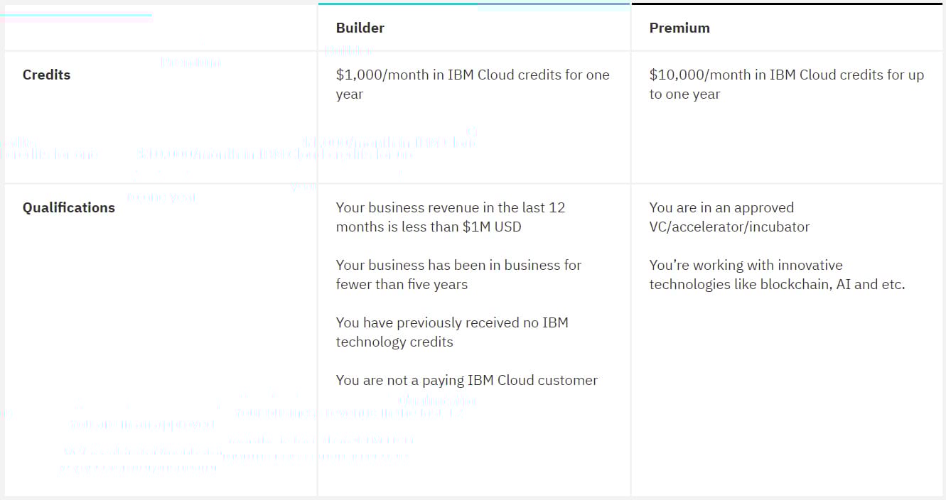Click the empty top-left header cell
The image size is (946, 500).
point(161,28)
